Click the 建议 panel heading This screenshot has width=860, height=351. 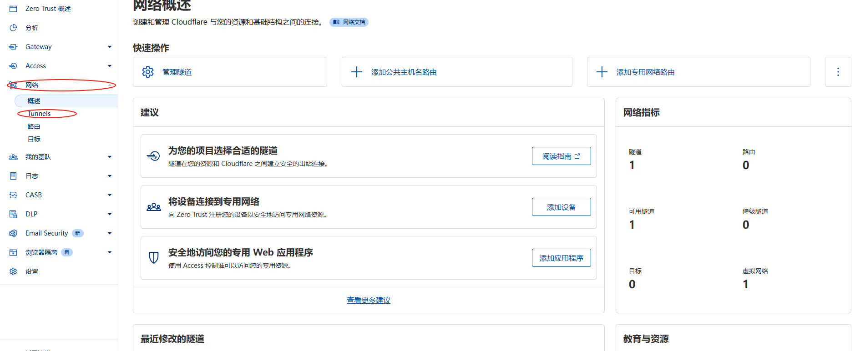tap(150, 112)
